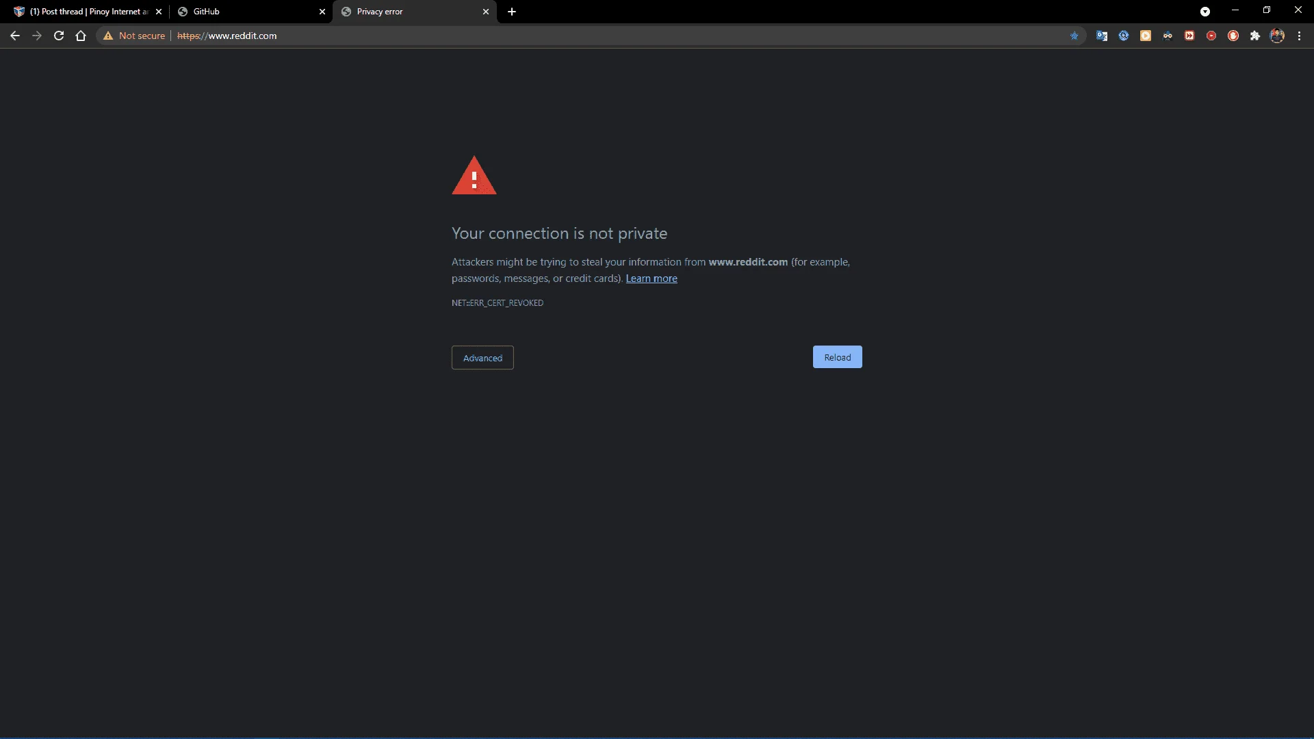This screenshot has height=739, width=1314.
Task: Click the www.reddit.com address bar URL
Action: pos(227,36)
